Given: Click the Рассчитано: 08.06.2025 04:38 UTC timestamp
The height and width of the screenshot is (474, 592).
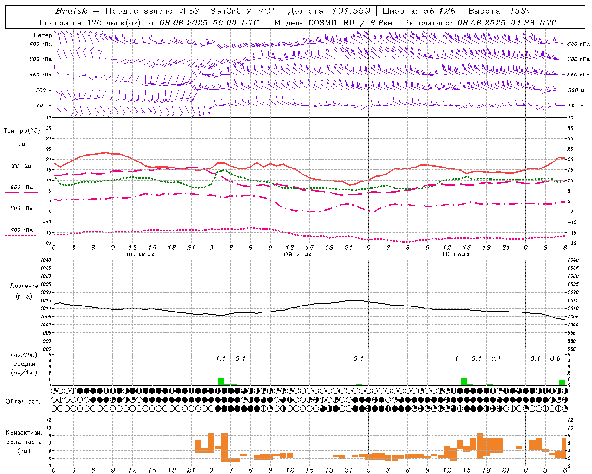Looking at the screenshot, I should click(480, 23).
